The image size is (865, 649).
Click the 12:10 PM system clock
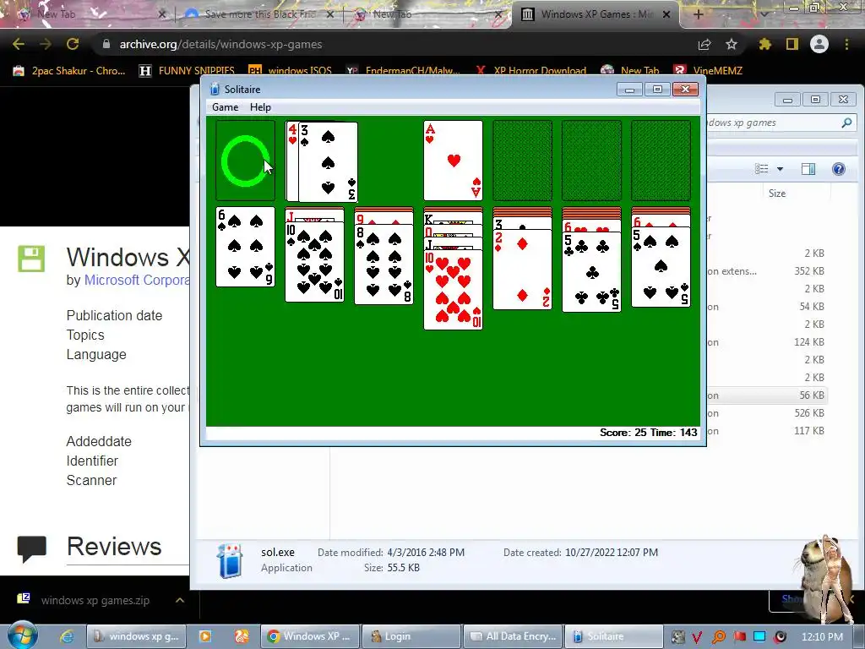pos(822,637)
